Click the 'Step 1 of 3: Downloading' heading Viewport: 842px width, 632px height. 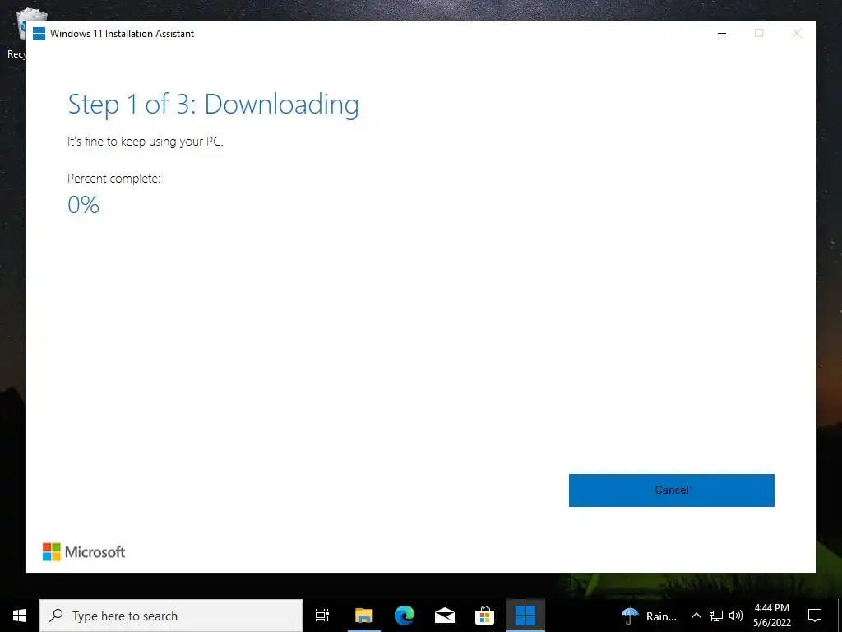[x=213, y=105]
